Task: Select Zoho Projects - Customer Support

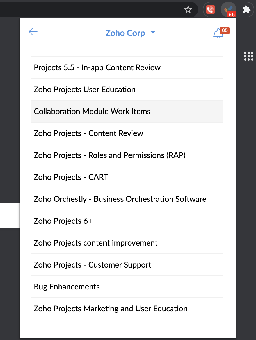Action: click(x=127, y=265)
